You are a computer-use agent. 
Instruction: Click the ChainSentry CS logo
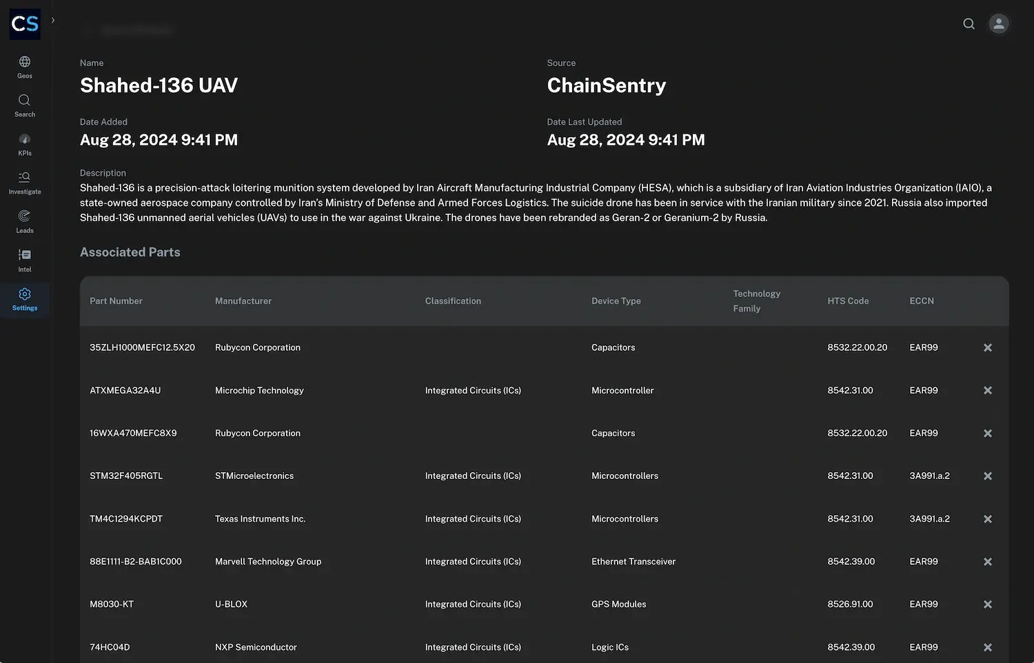click(x=25, y=24)
